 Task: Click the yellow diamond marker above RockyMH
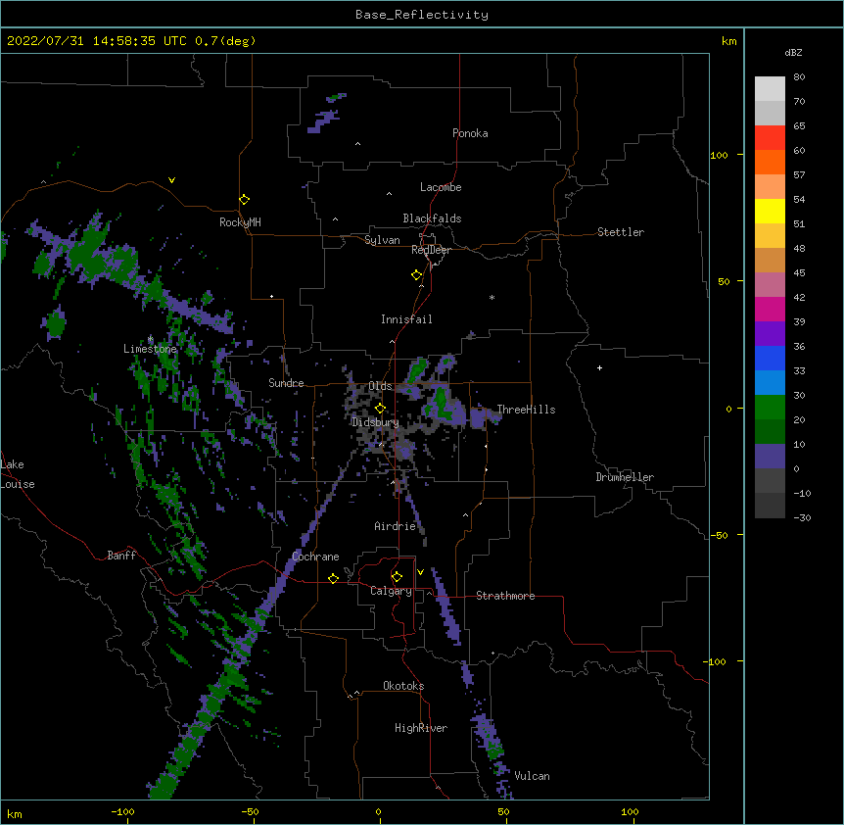[244, 200]
